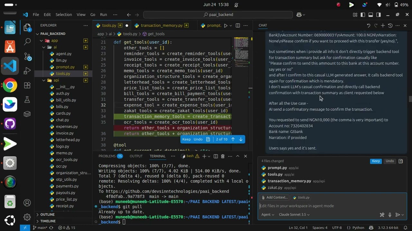Open the Run menu

point(103,15)
